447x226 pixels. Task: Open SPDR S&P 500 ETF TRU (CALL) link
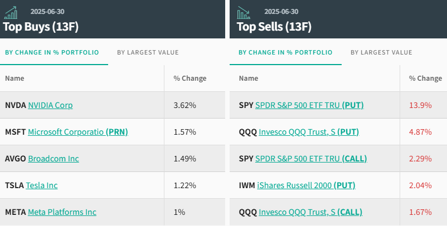point(311,159)
